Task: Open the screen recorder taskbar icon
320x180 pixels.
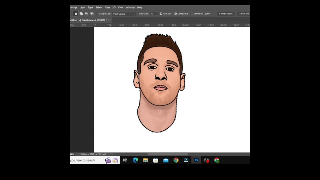Action: pos(206,160)
